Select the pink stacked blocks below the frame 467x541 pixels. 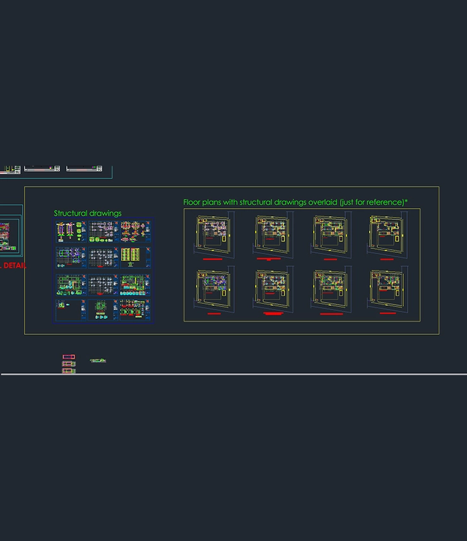coord(69,364)
